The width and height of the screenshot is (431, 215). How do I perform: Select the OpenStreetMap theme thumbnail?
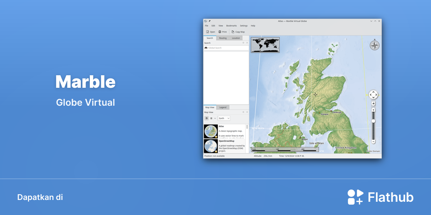tap(211, 146)
